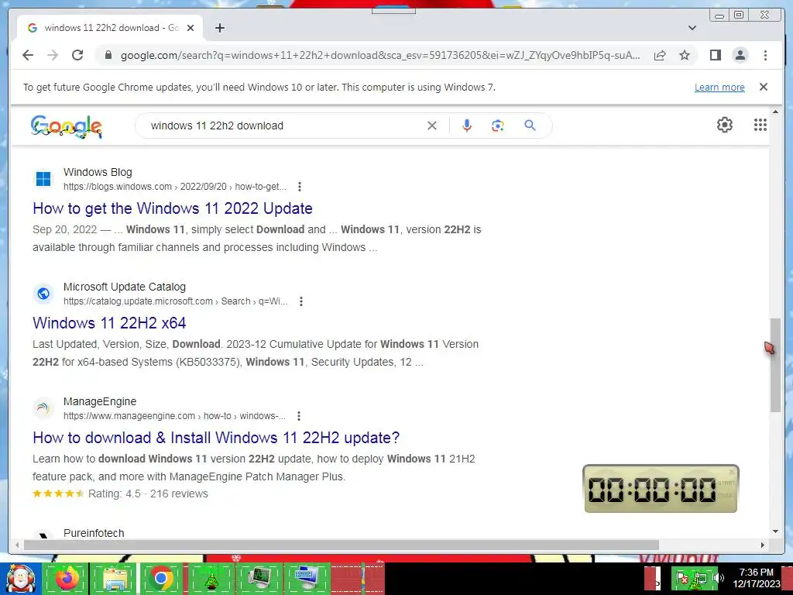This screenshot has height=595, width=793.
Task: Open How to get the Windows 11 2022 Update
Action: tap(173, 208)
